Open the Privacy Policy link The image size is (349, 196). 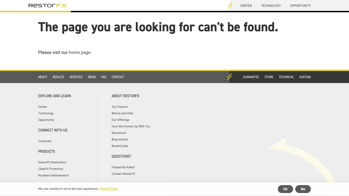click(109, 189)
